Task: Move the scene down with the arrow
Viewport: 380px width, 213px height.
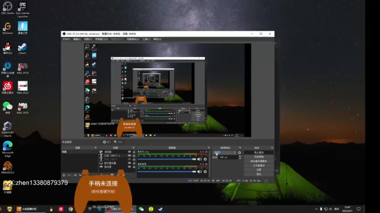Action: tap(80, 175)
